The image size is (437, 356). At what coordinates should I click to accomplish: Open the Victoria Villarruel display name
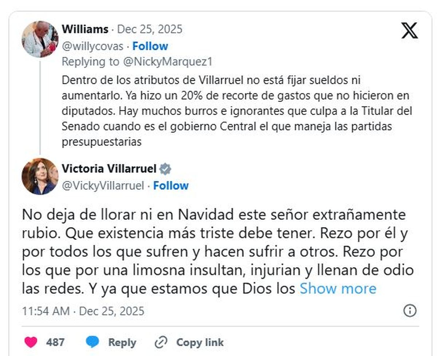pos(109,169)
